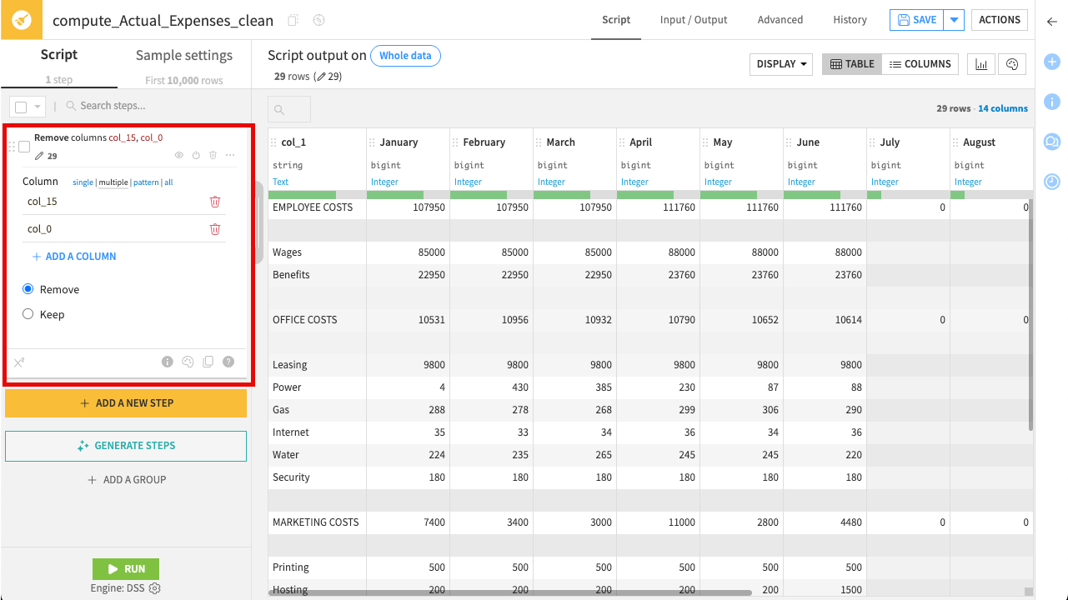Open the Sample settings tab

click(x=184, y=56)
